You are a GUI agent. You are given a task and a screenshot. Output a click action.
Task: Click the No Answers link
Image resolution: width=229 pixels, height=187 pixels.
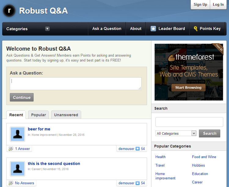coord(24,183)
